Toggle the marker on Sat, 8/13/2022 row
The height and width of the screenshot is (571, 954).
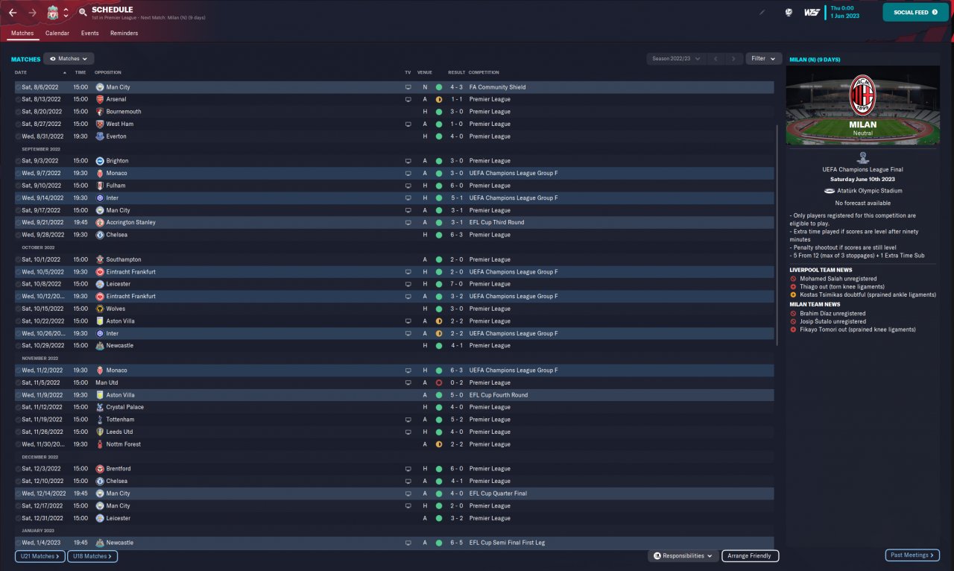(19, 99)
